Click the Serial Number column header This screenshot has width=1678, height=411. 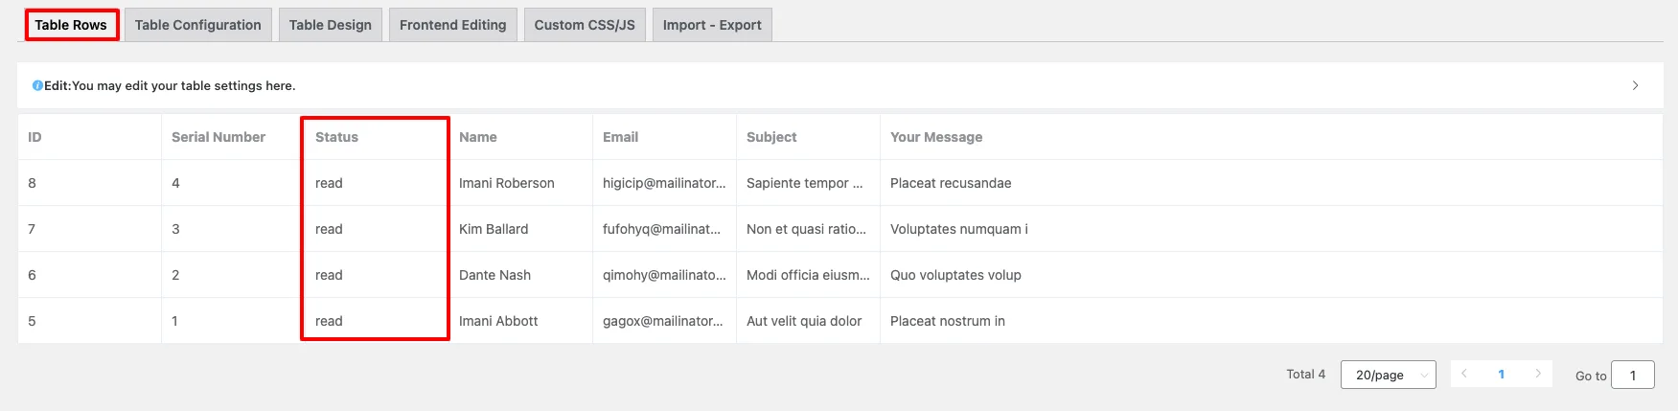(218, 137)
